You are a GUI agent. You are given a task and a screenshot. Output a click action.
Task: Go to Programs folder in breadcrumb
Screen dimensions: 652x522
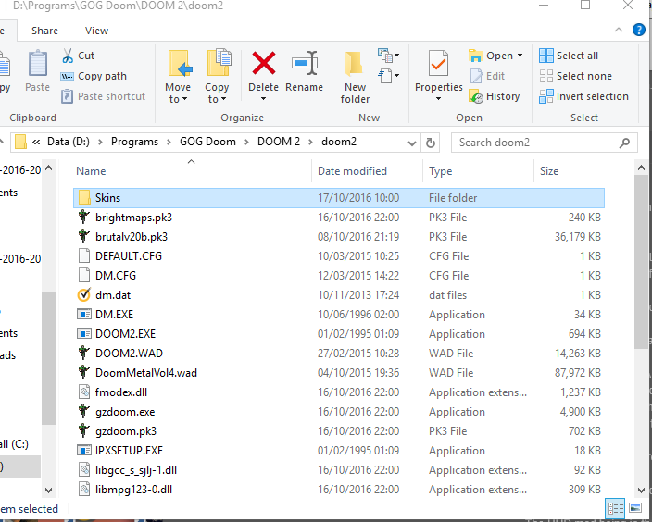(x=134, y=142)
